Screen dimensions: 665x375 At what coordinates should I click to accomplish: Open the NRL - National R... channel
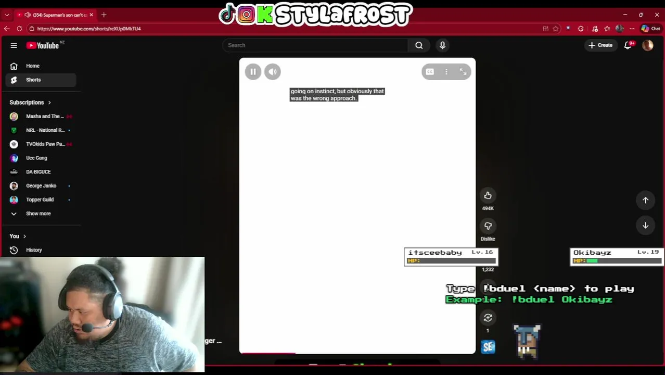(x=41, y=130)
